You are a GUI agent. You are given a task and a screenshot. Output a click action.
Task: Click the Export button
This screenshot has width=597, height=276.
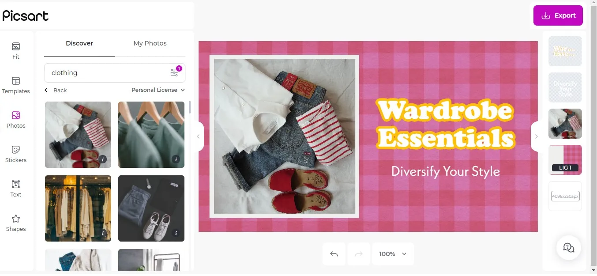pos(558,15)
